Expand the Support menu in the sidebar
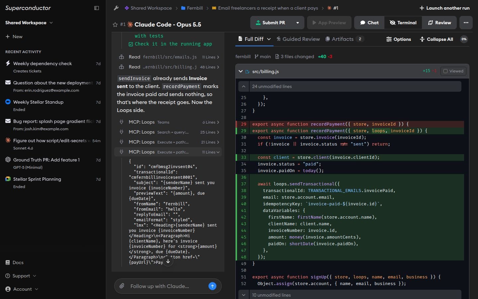Viewport: 478px width, 299px height. click(x=21, y=276)
